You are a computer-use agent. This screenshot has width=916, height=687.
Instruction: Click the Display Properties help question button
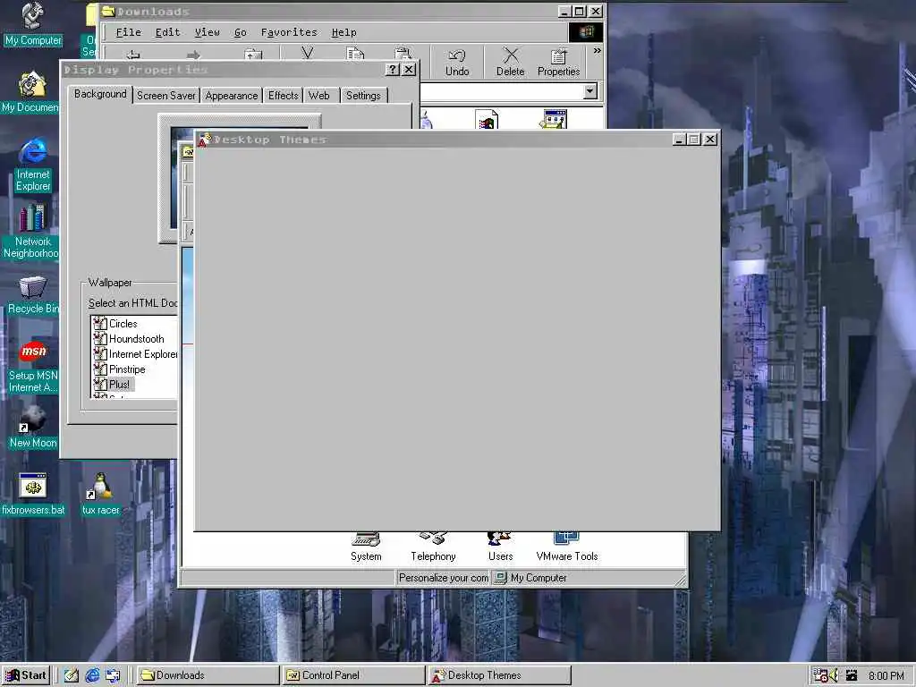tap(393, 70)
